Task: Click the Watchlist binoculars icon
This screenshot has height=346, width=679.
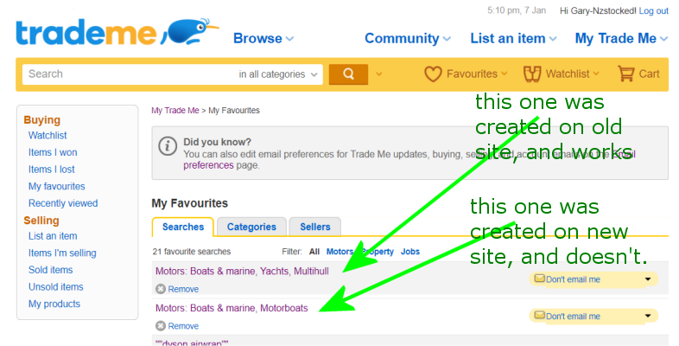Action: click(x=531, y=74)
